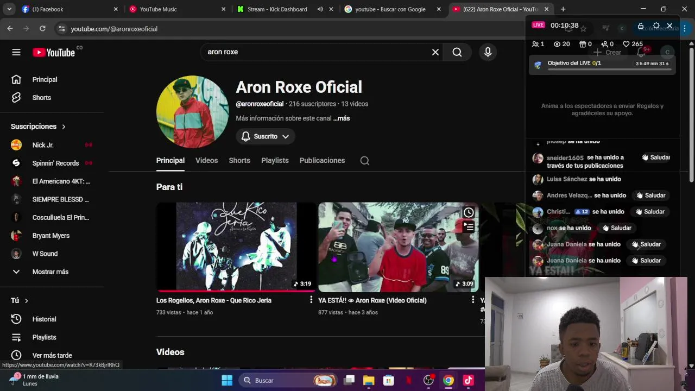Click the Aron Roxe channel avatar
The image size is (695, 391).
[193, 112]
